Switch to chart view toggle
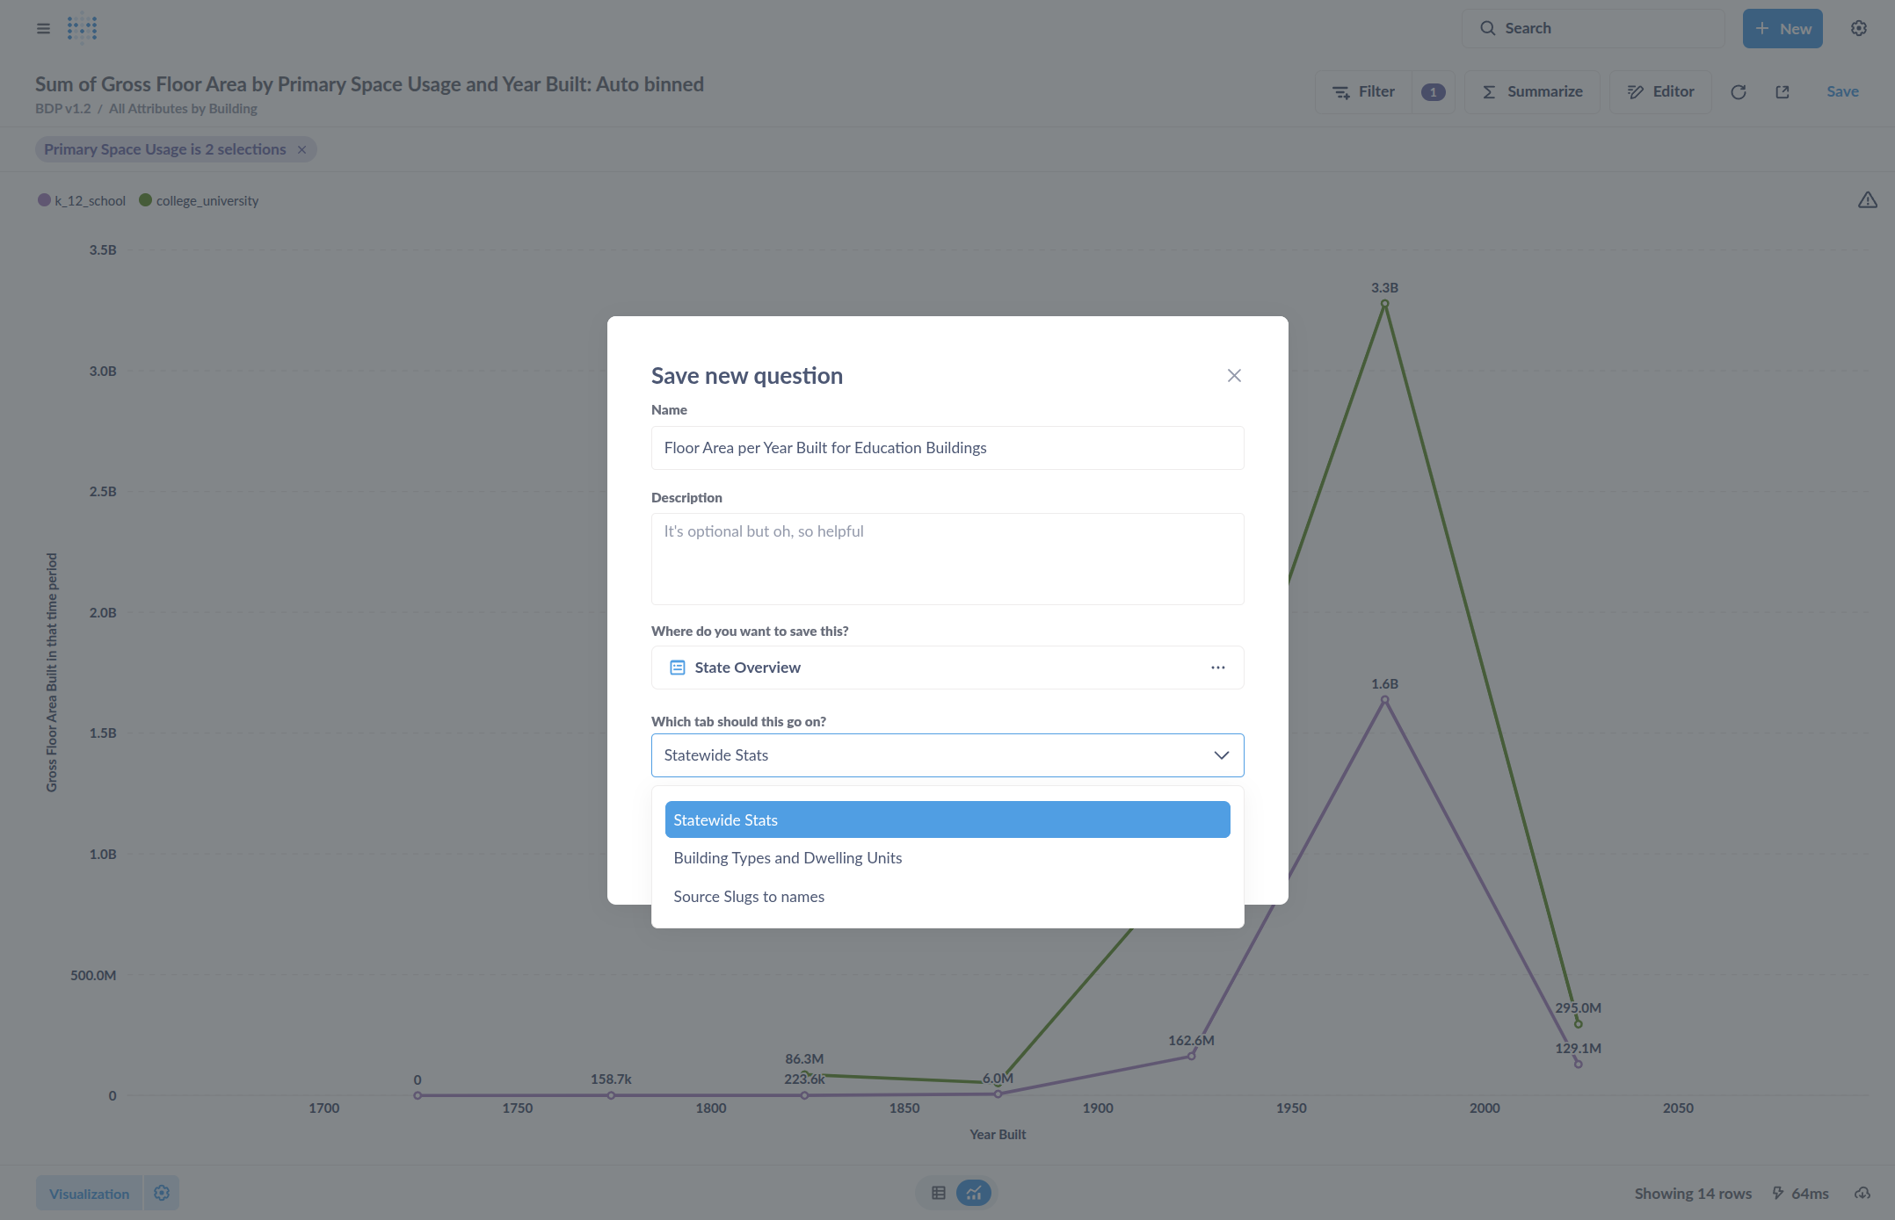 tap(973, 1193)
